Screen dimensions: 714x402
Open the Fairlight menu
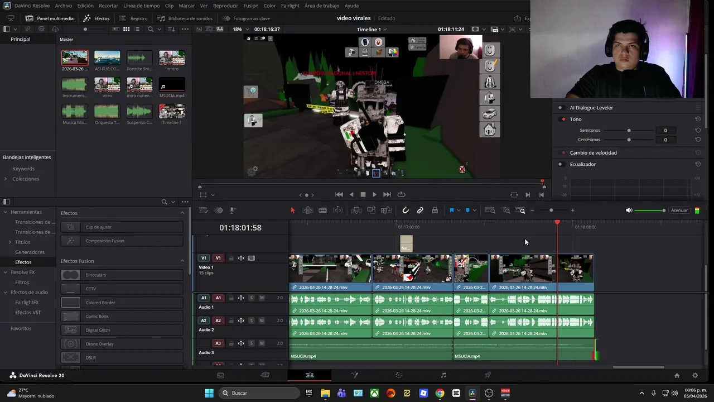click(290, 6)
